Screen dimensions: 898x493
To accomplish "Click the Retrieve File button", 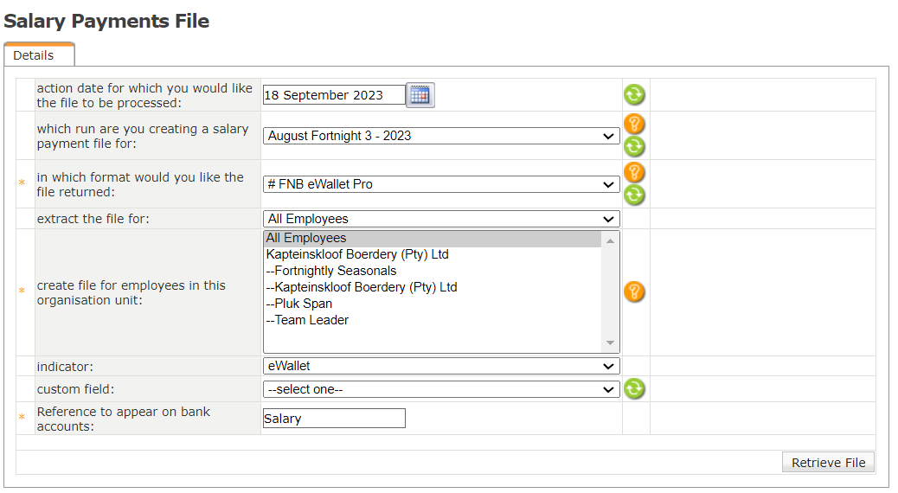I will (x=828, y=463).
